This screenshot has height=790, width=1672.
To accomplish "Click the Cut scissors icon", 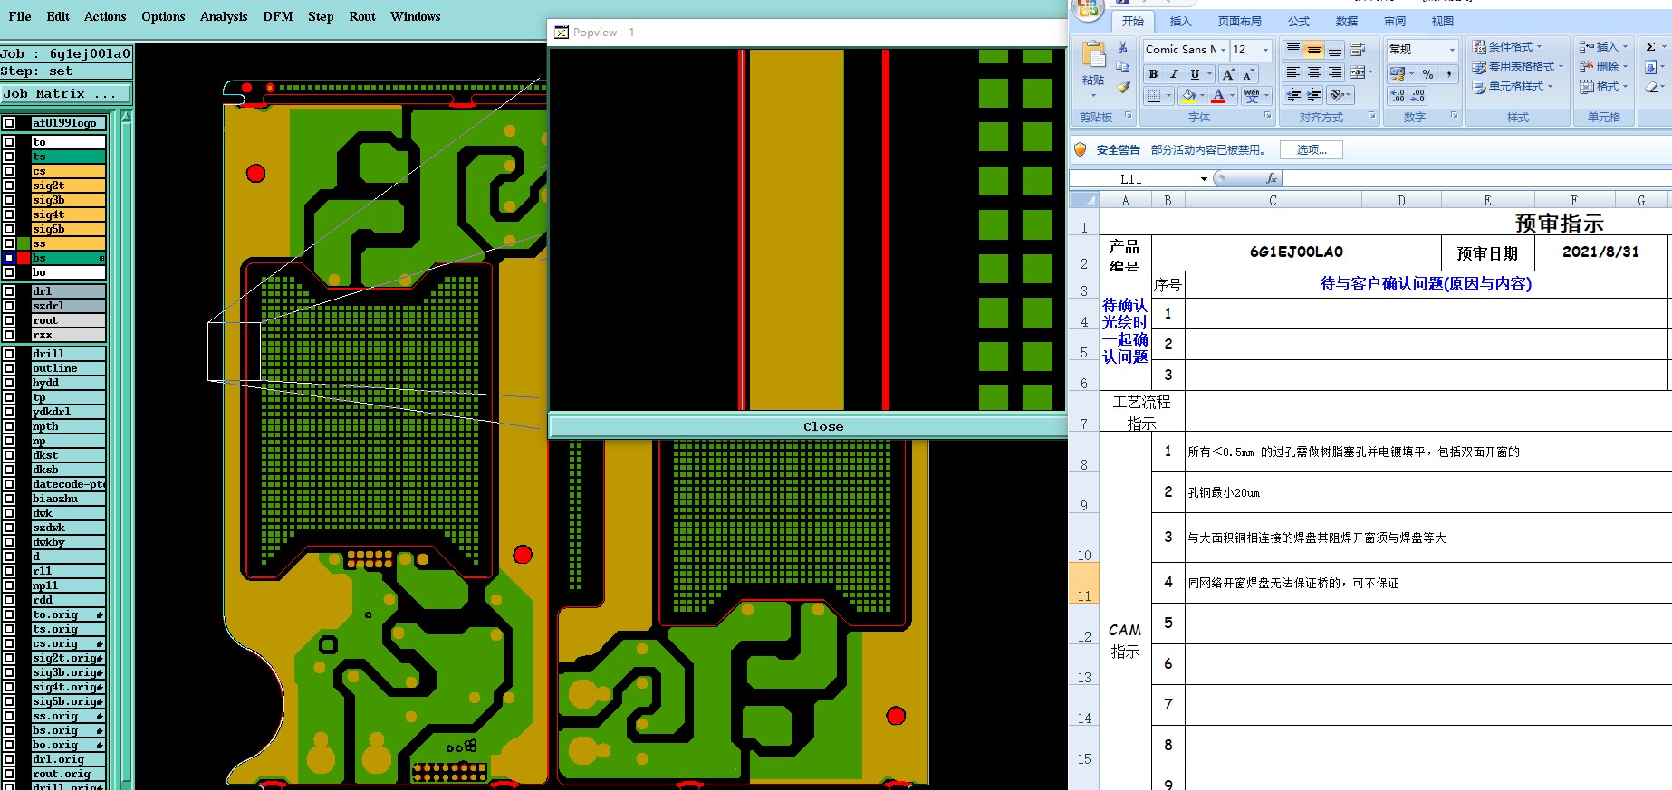I will (1123, 48).
